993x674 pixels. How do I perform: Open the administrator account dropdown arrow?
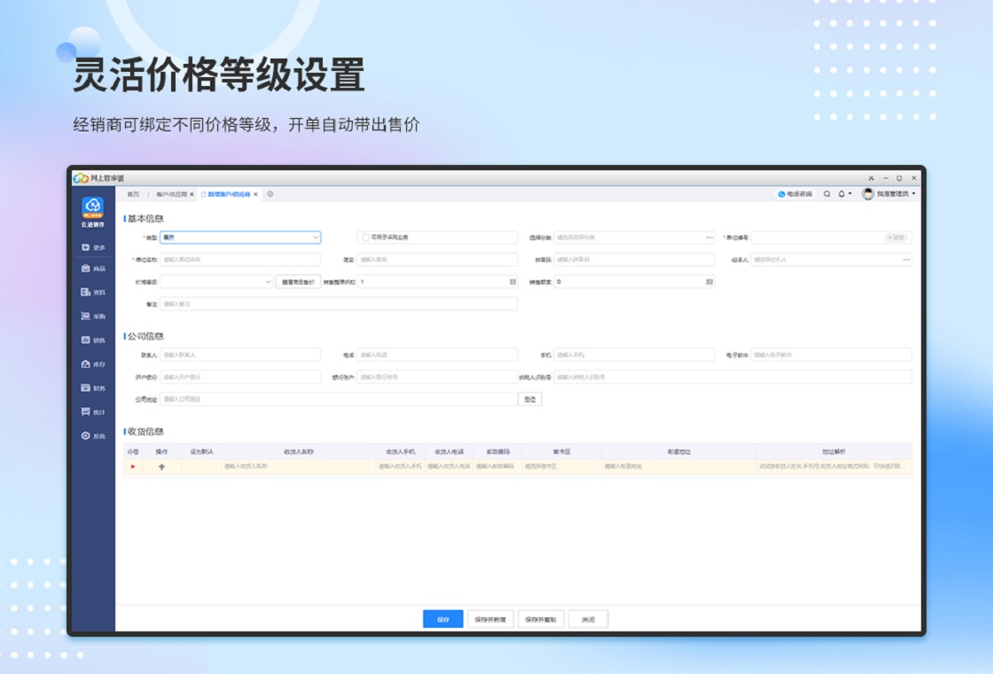pyautogui.click(x=913, y=194)
